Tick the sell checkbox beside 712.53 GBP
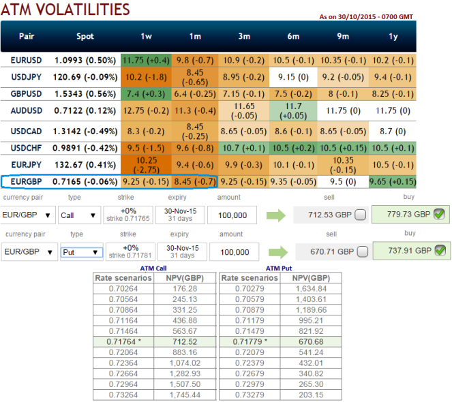 (361, 215)
